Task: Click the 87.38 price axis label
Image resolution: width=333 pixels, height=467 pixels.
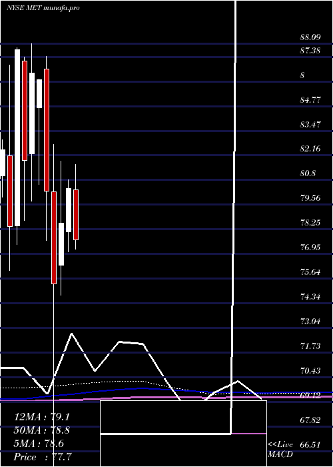Action: coord(310,51)
